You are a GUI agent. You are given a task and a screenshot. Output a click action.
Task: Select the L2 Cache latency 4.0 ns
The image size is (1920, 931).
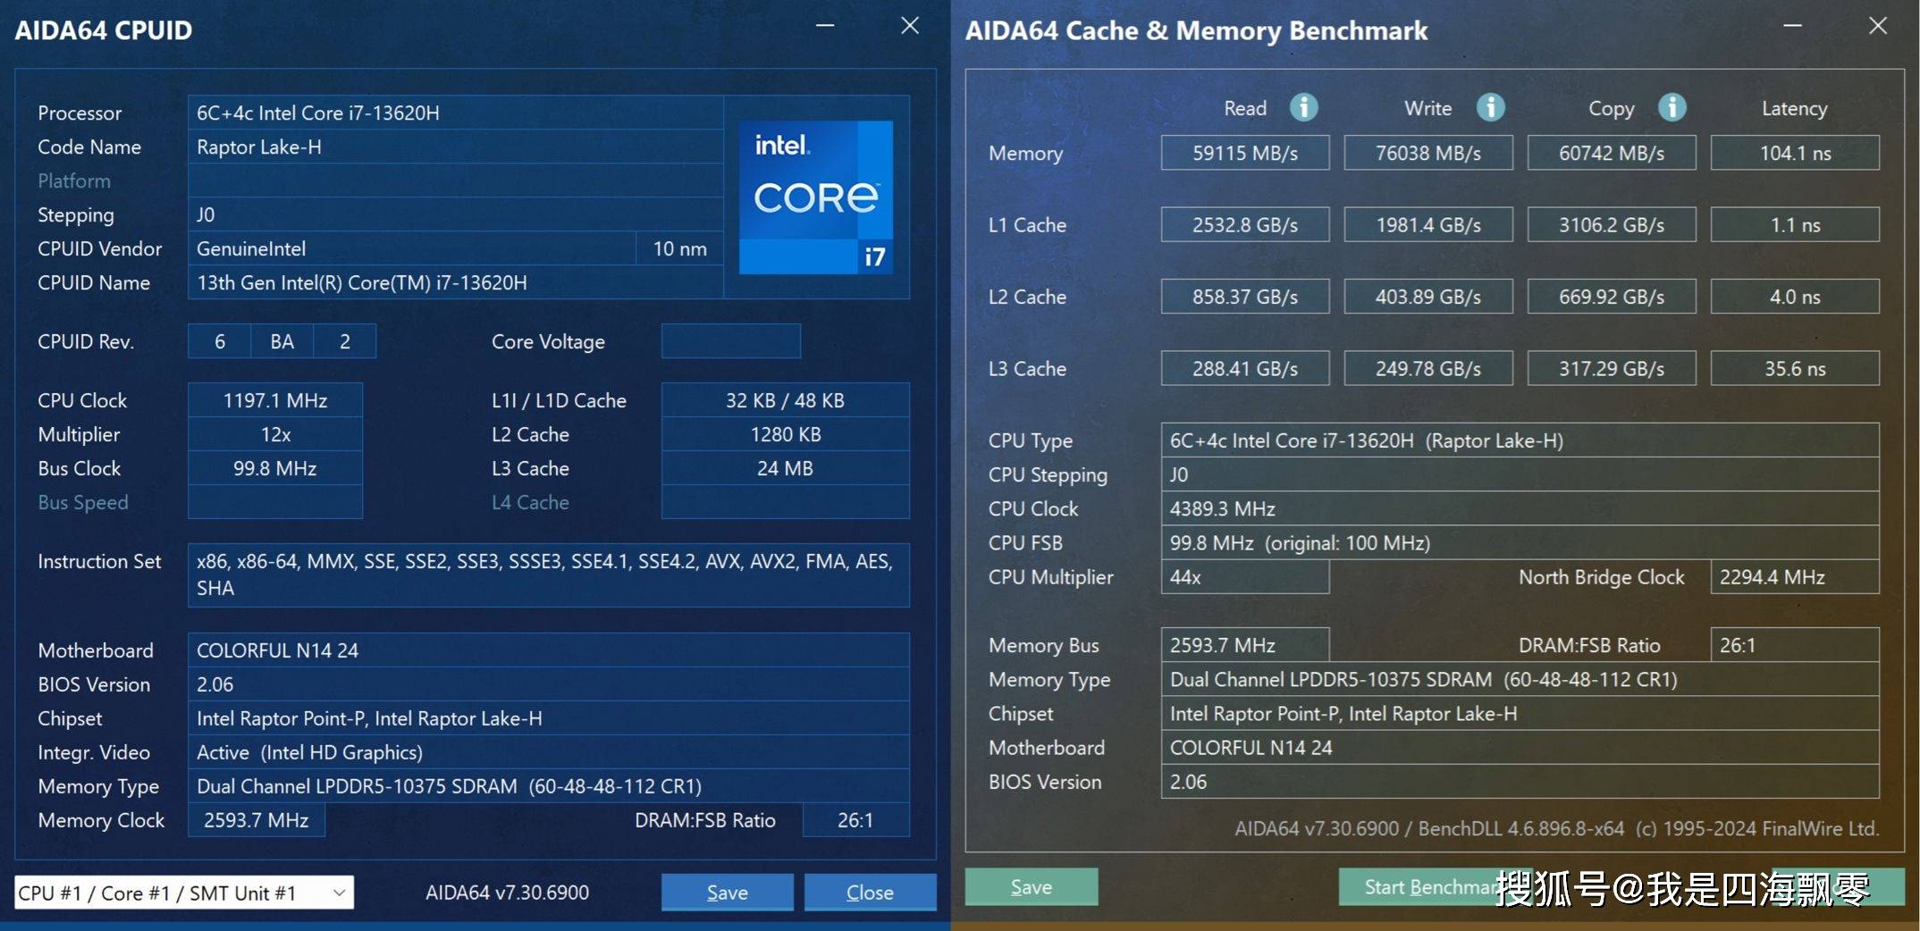coord(1795,297)
